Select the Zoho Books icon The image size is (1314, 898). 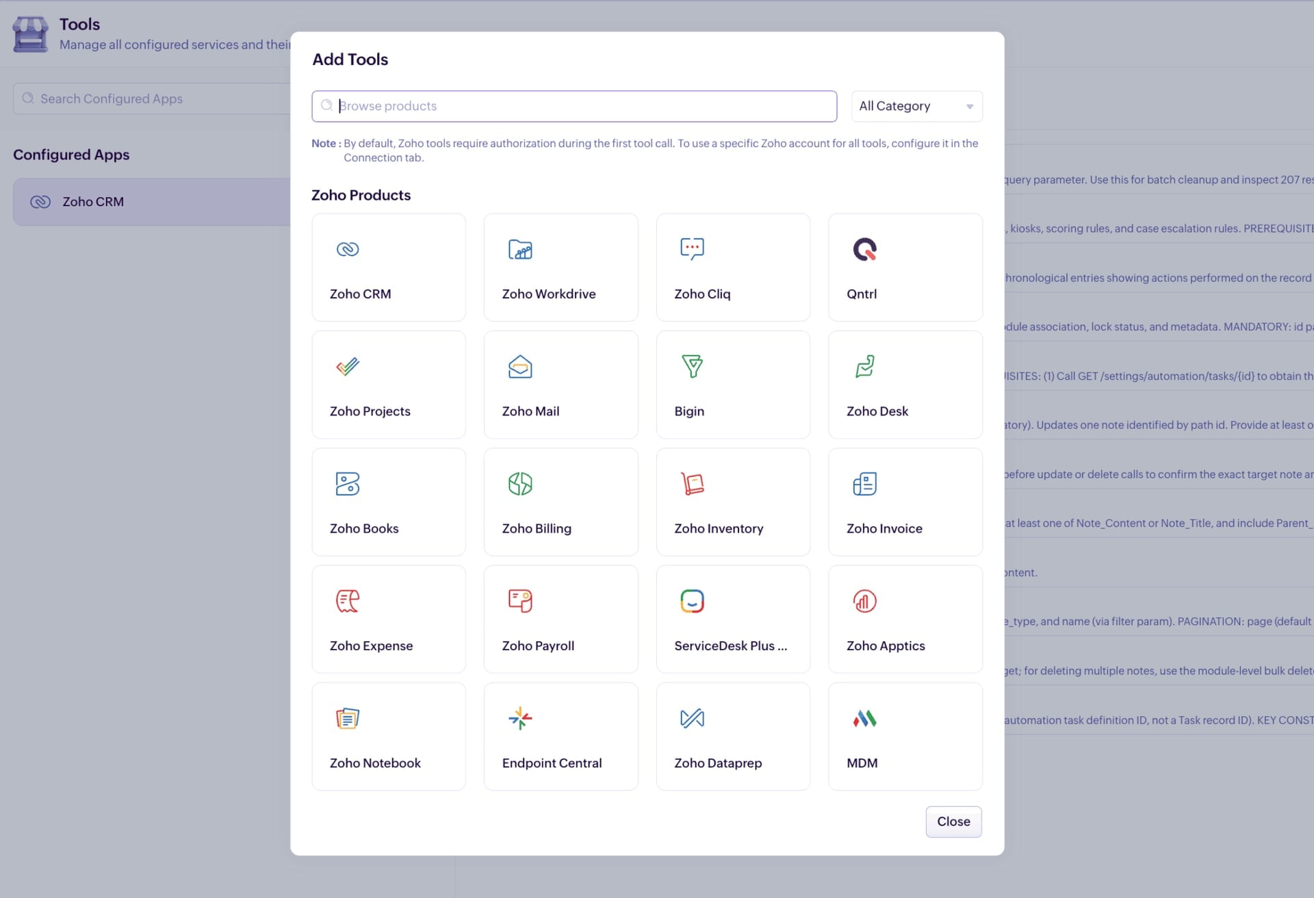coord(348,484)
